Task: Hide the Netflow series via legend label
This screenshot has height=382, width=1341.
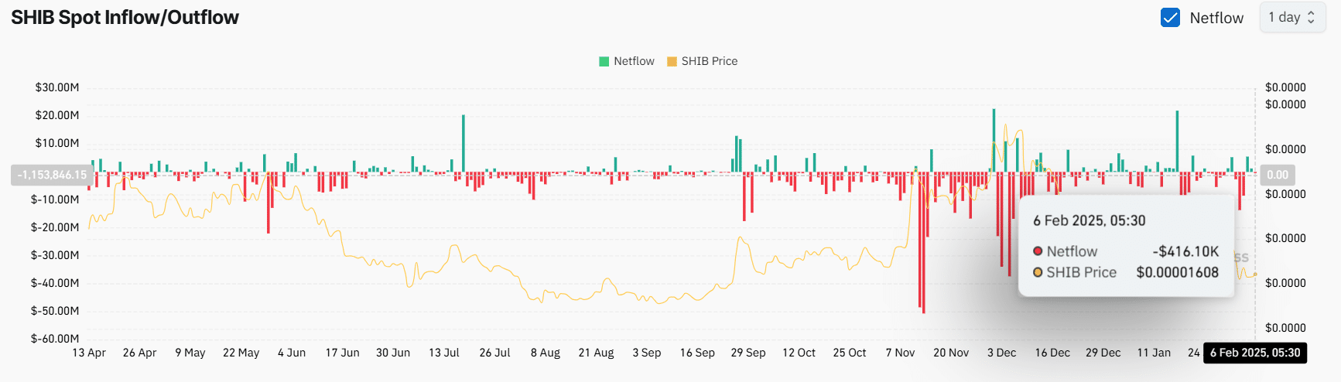Action: 634,61
